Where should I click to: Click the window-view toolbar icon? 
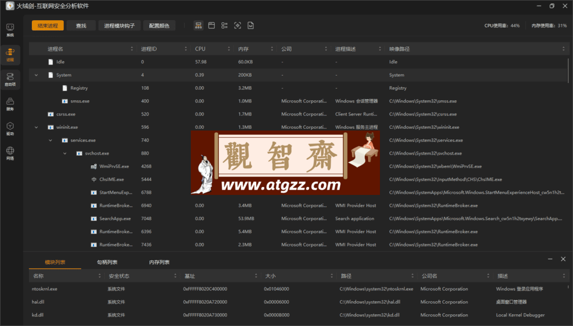tap(211, 26)
